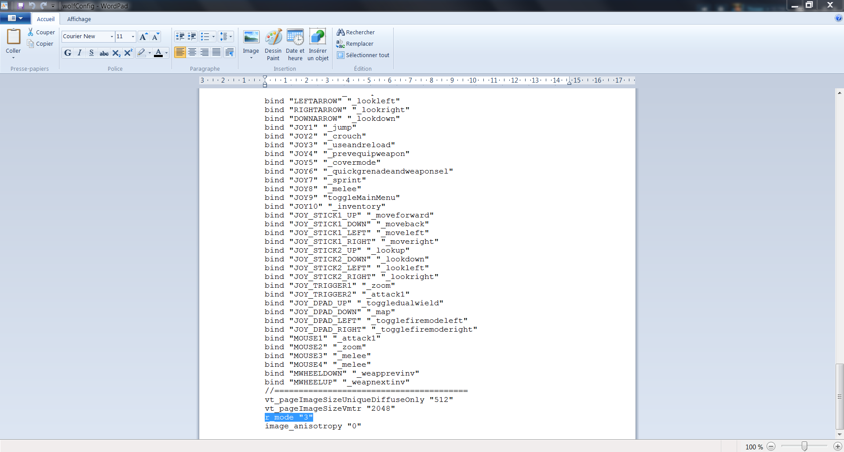Insert a picture with the Image icon
The height and width of the screenshot is (452, 844).
(x=251, y=37)
